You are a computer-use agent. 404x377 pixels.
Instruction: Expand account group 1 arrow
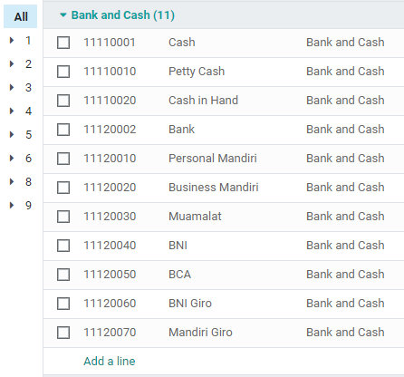click(x=12, y=40)
